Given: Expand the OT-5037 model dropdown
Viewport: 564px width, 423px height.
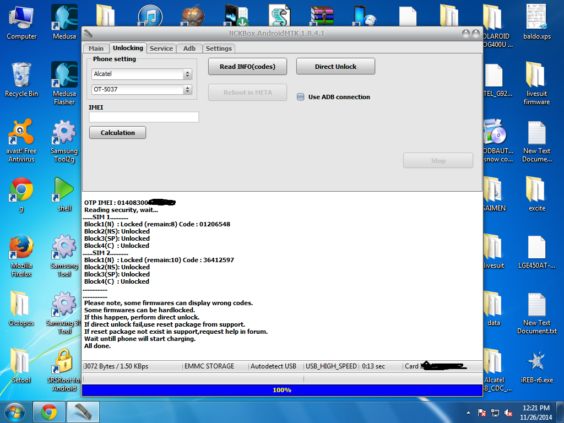Looking at the screenshot, I should [188, 89].
